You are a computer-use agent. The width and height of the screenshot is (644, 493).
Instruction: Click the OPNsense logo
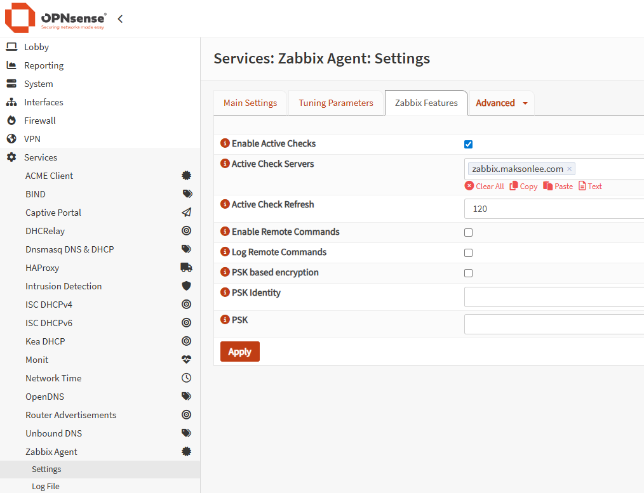pos(55,18)
